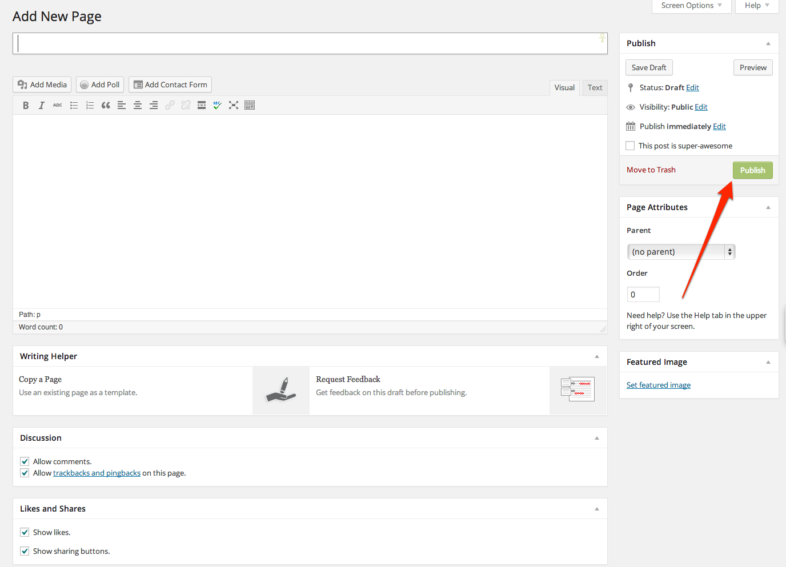Open the Parent page dropdown
This screenshot has height=567, width=786.
(x=681, y=252)
